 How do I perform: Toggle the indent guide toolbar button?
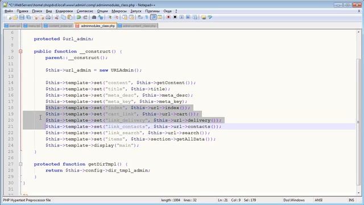coord(154,18)
